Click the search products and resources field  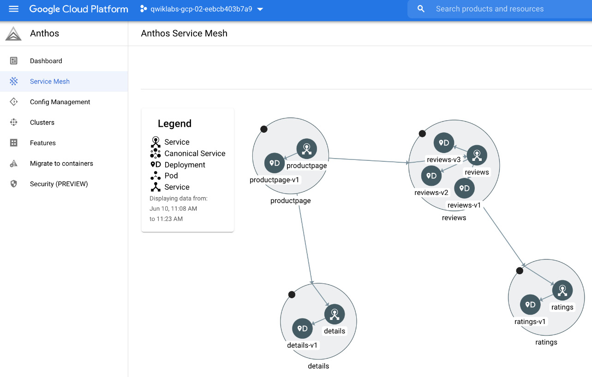tap(500, 9)
